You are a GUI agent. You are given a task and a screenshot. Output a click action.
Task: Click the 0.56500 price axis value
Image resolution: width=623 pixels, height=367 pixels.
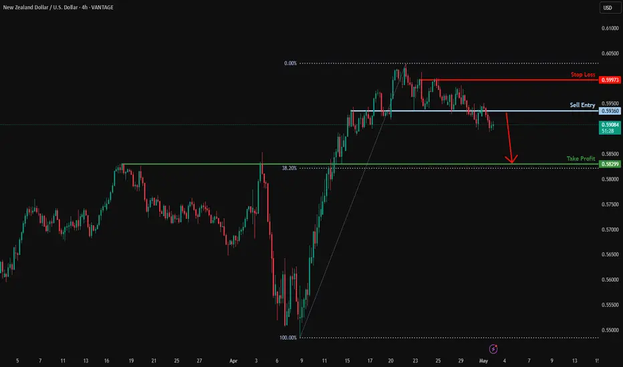pos(610,254)
